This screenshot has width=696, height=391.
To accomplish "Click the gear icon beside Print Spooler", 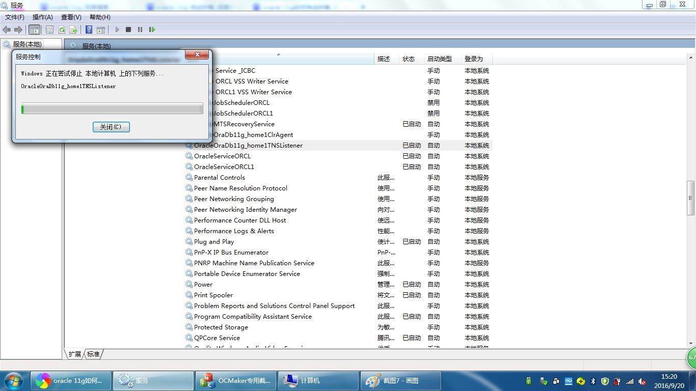I will pyautogui.click(x=189, y=295).
